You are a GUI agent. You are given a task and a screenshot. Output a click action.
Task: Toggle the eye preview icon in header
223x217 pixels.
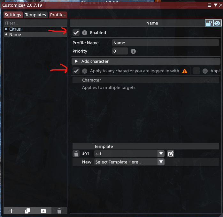click(x=217, y=23)
